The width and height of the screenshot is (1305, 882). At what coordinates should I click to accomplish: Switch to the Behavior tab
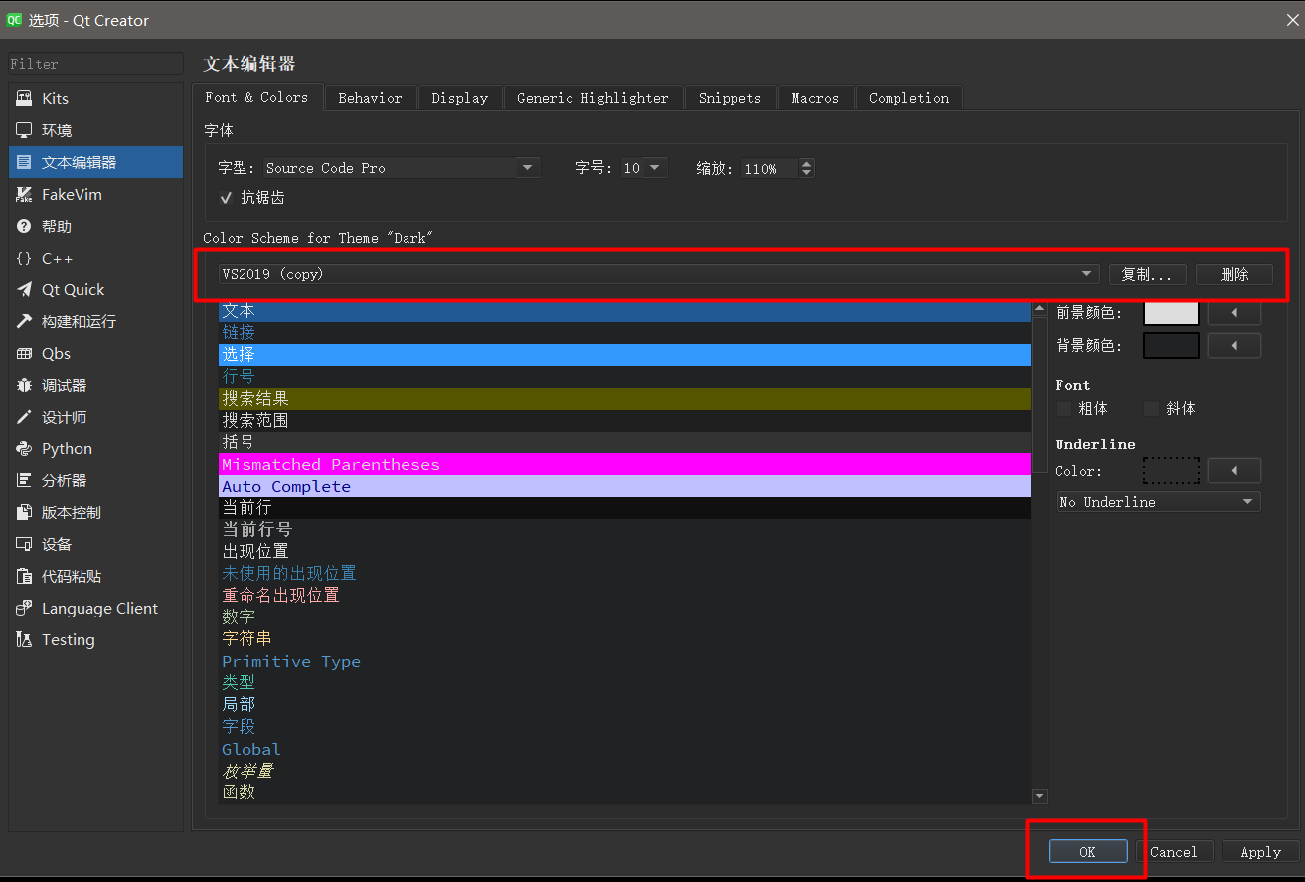(x=370, y=98)
